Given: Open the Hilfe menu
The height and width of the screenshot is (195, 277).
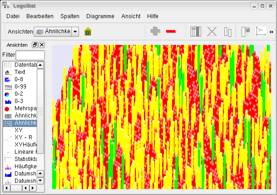Looking at the screenshot, I should [153, 16].
